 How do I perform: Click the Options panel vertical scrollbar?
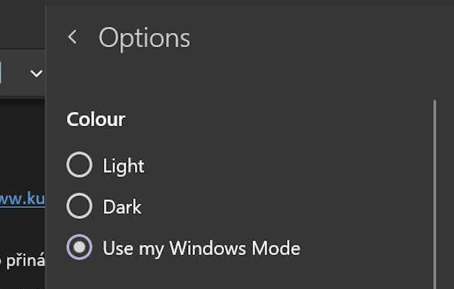click(x=435, y=190)
